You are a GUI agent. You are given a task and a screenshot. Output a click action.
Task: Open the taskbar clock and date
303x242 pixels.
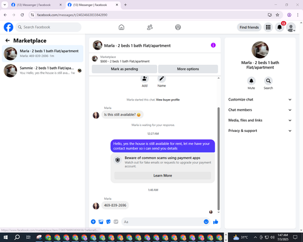click(x=282, y=237)
